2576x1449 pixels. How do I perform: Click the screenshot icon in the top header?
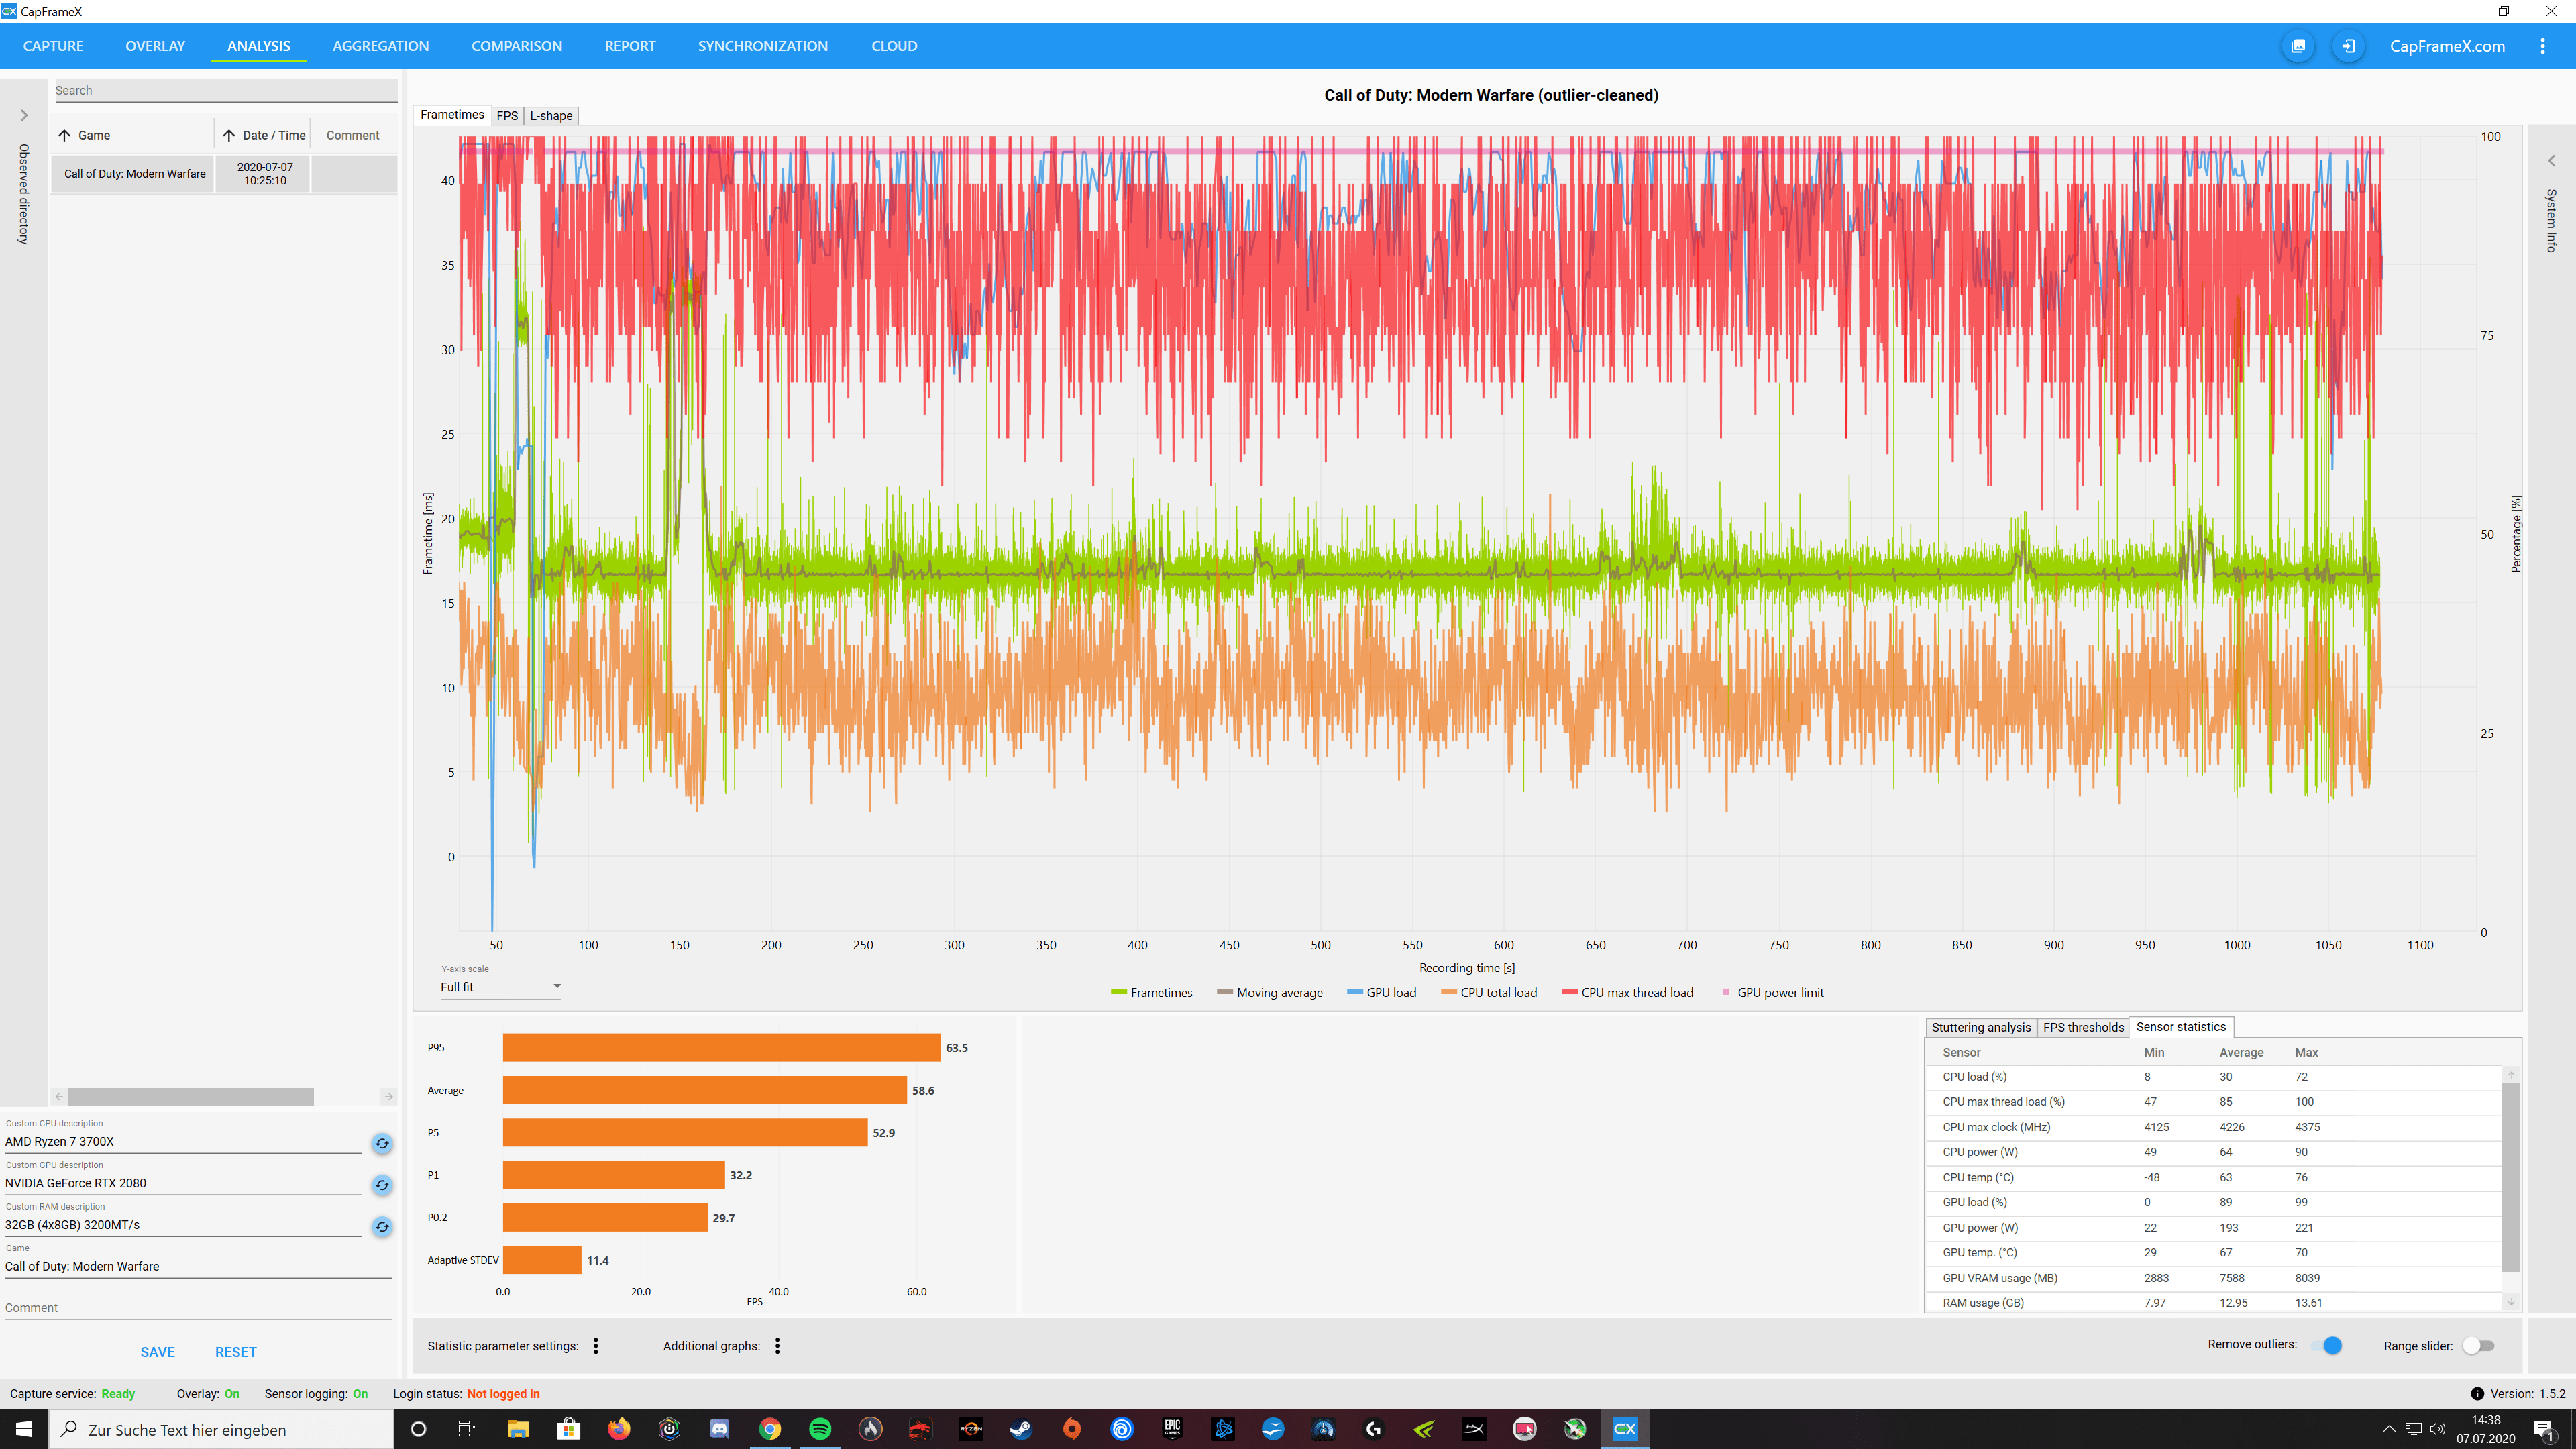pos(2298,46)
